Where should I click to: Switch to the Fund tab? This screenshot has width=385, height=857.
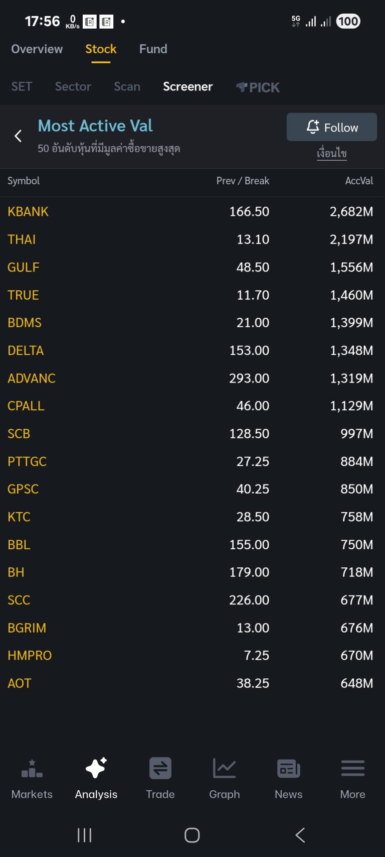[x=153, y=49]
